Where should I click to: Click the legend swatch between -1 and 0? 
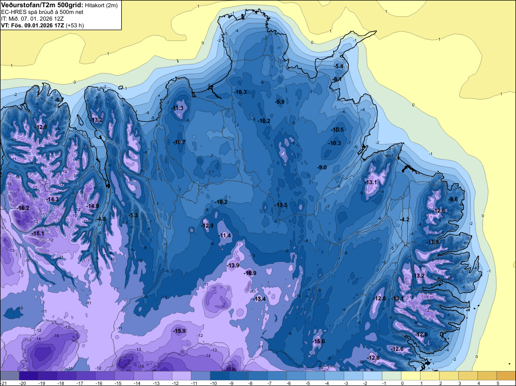click(x=391, y=376)
